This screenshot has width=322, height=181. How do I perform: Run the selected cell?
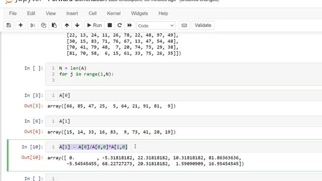coord(95,25)
